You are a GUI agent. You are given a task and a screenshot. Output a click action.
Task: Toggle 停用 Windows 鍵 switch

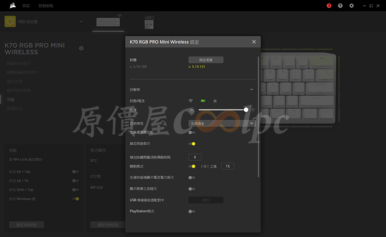point(76,199)
